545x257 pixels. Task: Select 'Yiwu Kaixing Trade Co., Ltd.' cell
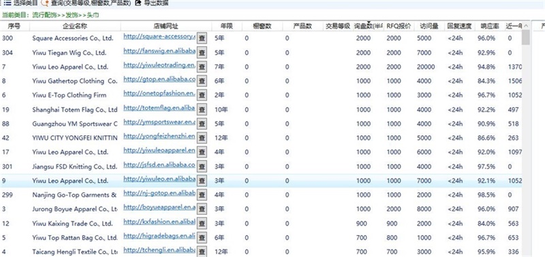(72, 224)
